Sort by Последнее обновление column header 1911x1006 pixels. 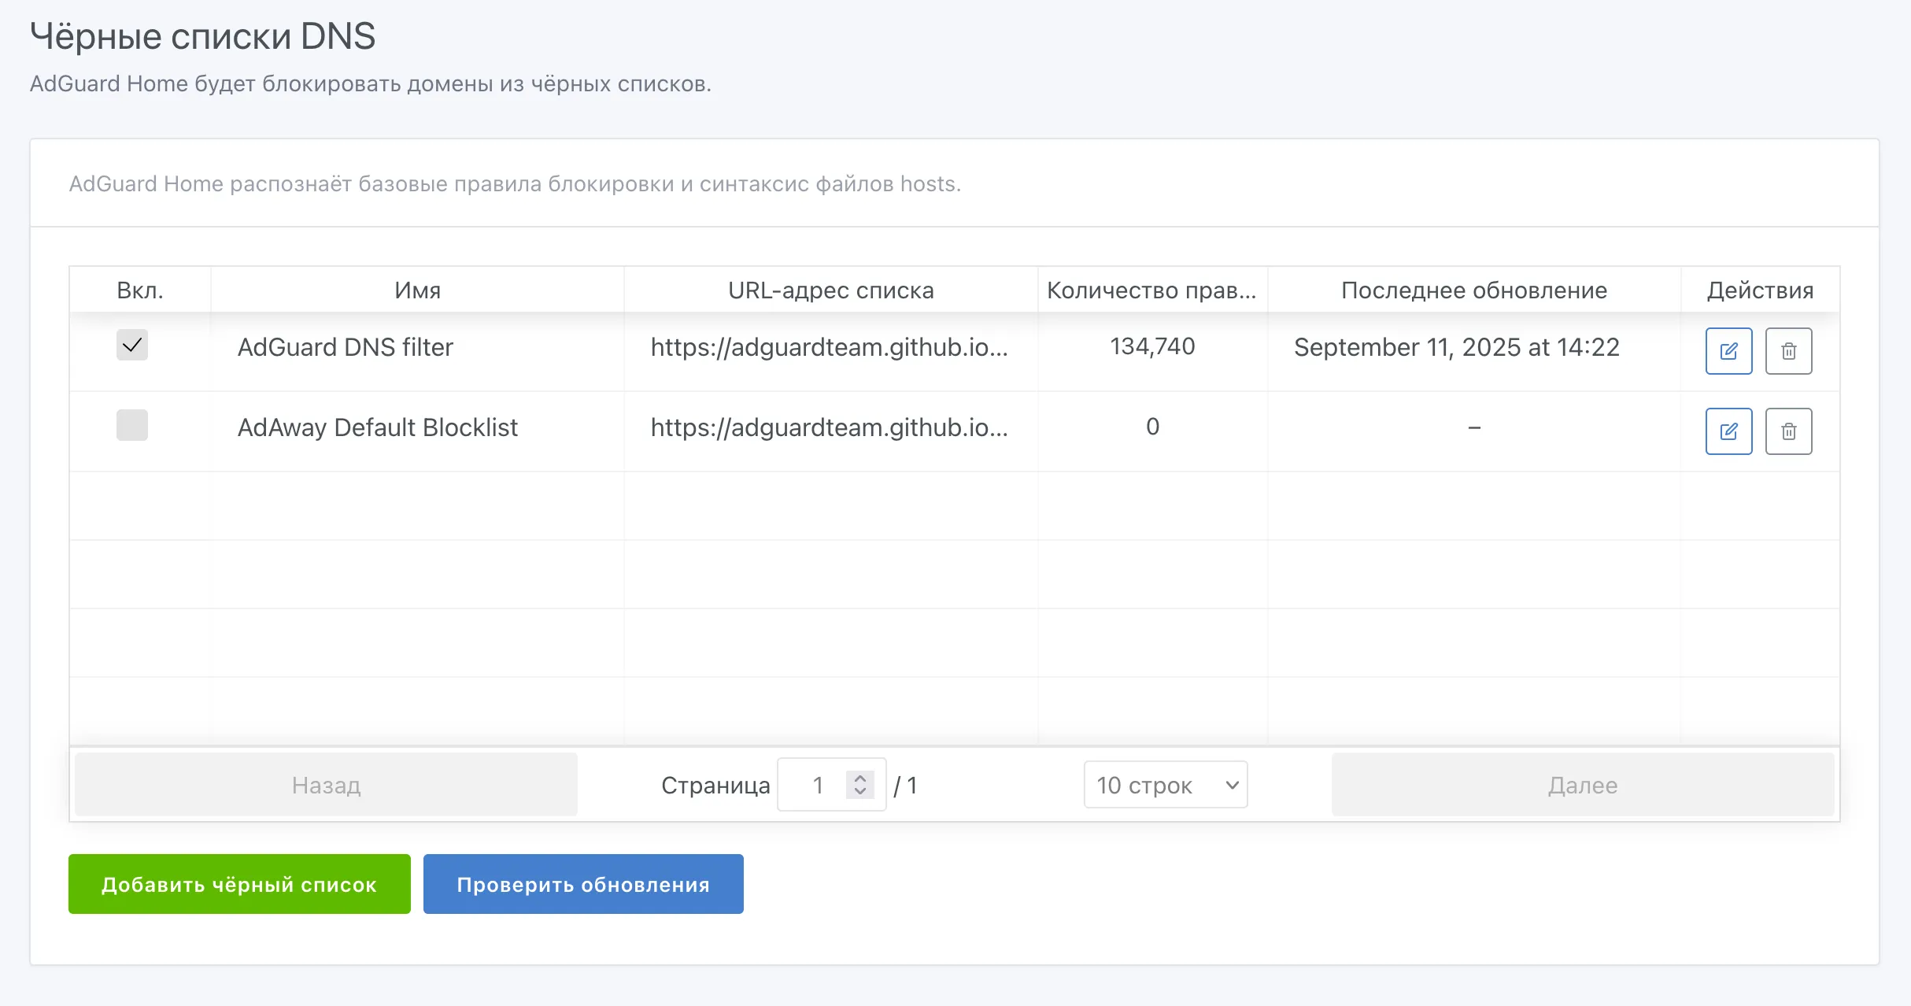[1474, 290]
